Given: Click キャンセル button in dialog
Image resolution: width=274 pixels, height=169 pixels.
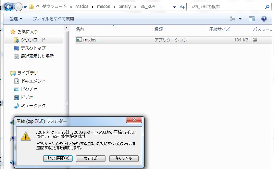Looking at the screenshot, I should [124, 158].
